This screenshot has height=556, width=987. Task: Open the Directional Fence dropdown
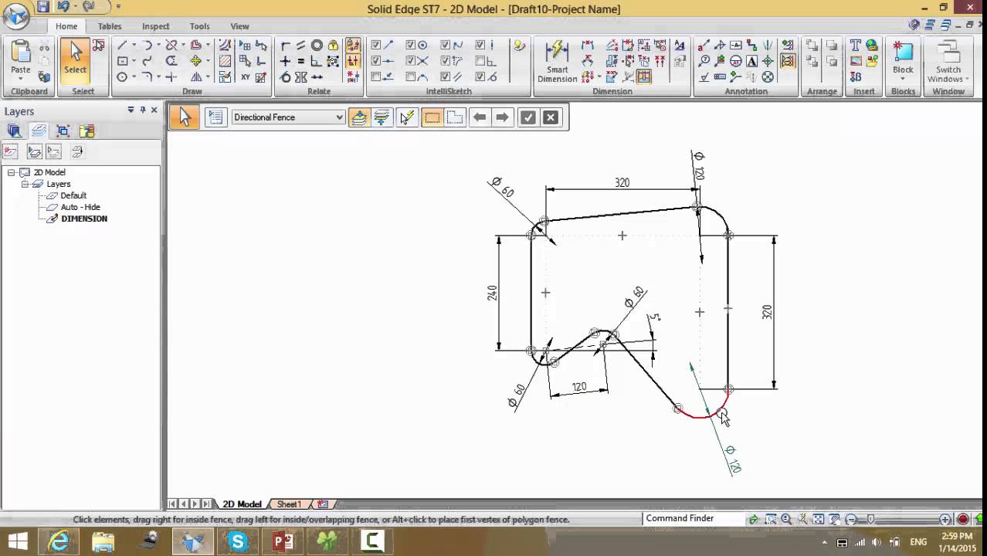(x=339, y=117)
